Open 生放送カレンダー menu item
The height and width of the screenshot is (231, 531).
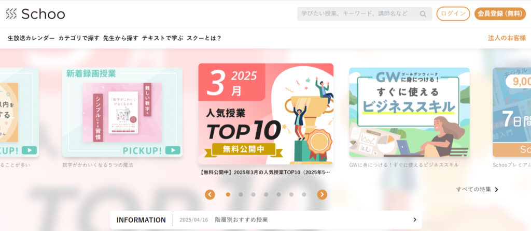31,38
